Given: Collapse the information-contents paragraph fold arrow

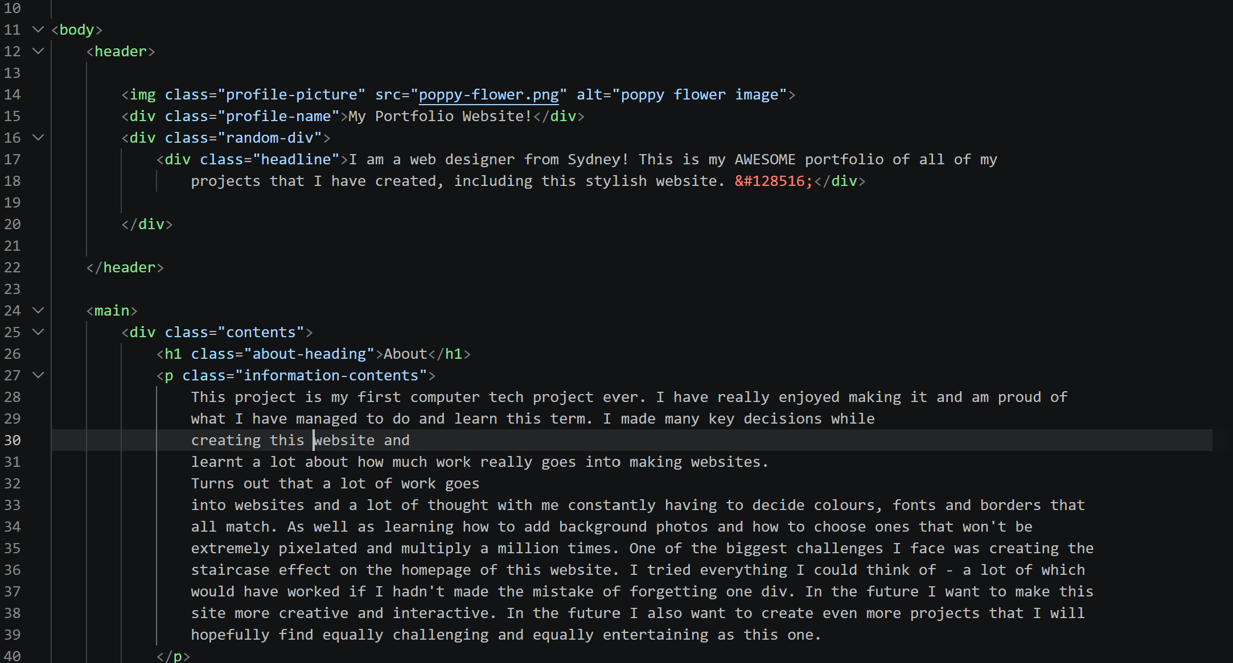Looking at the screenshot, I should (x=38, y=375).
